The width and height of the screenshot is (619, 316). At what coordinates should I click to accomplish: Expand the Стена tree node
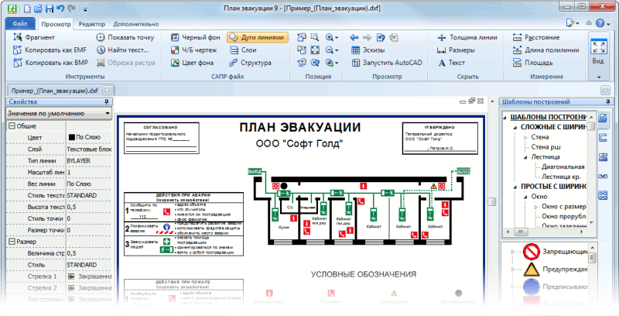point(525,137)
